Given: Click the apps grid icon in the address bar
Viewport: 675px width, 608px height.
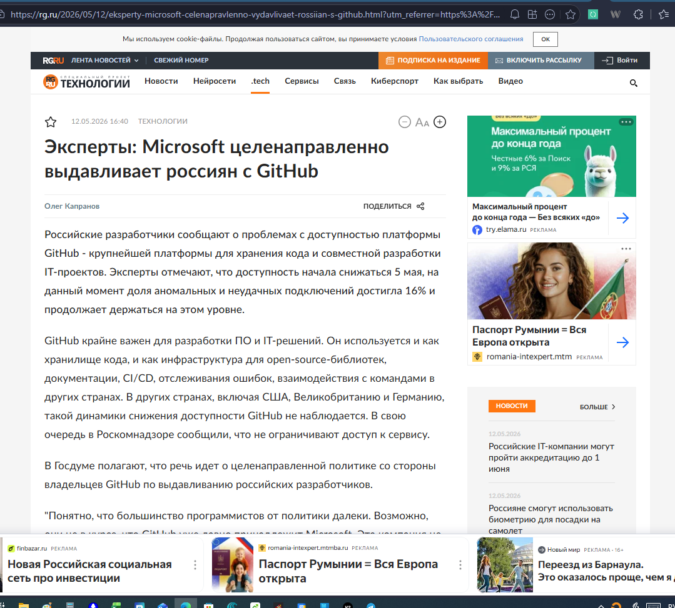Looking at the screenshot, I should pos(532,14).
